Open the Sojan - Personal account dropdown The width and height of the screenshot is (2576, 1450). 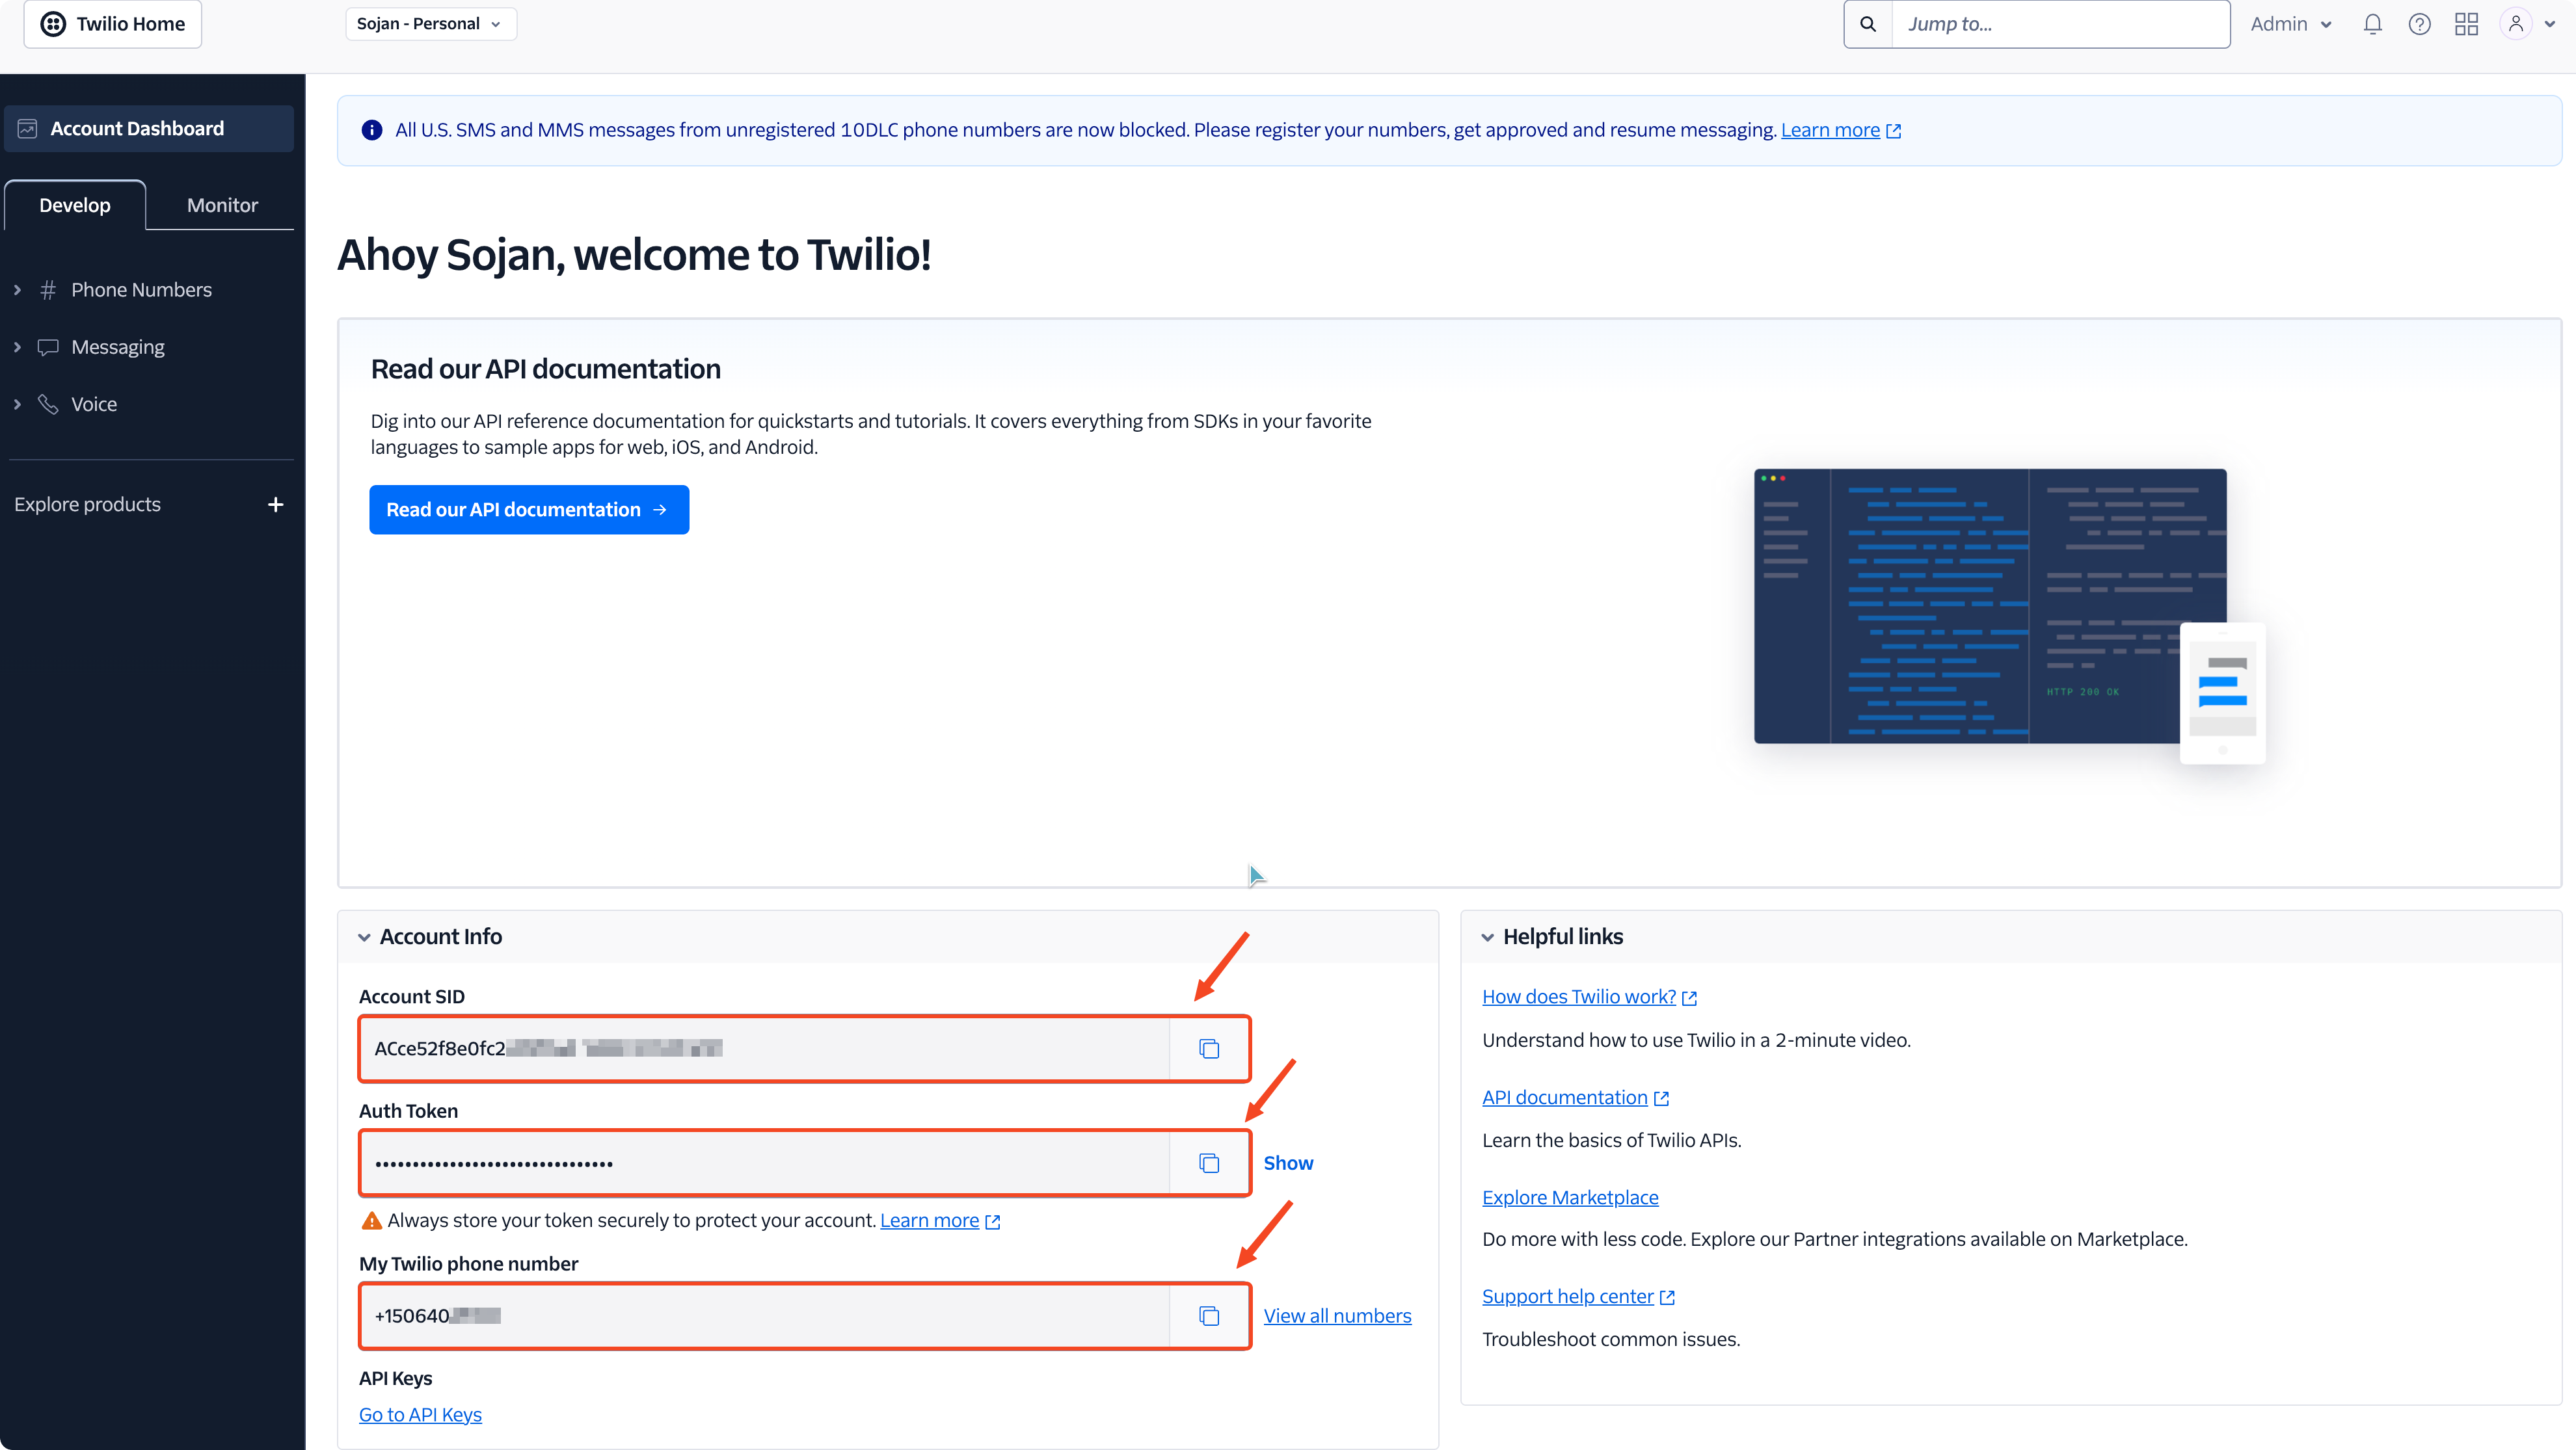tap(430, 24)
